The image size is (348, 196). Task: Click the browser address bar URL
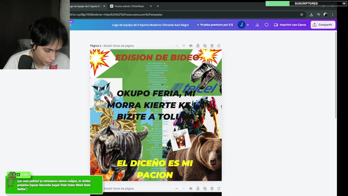116,15
